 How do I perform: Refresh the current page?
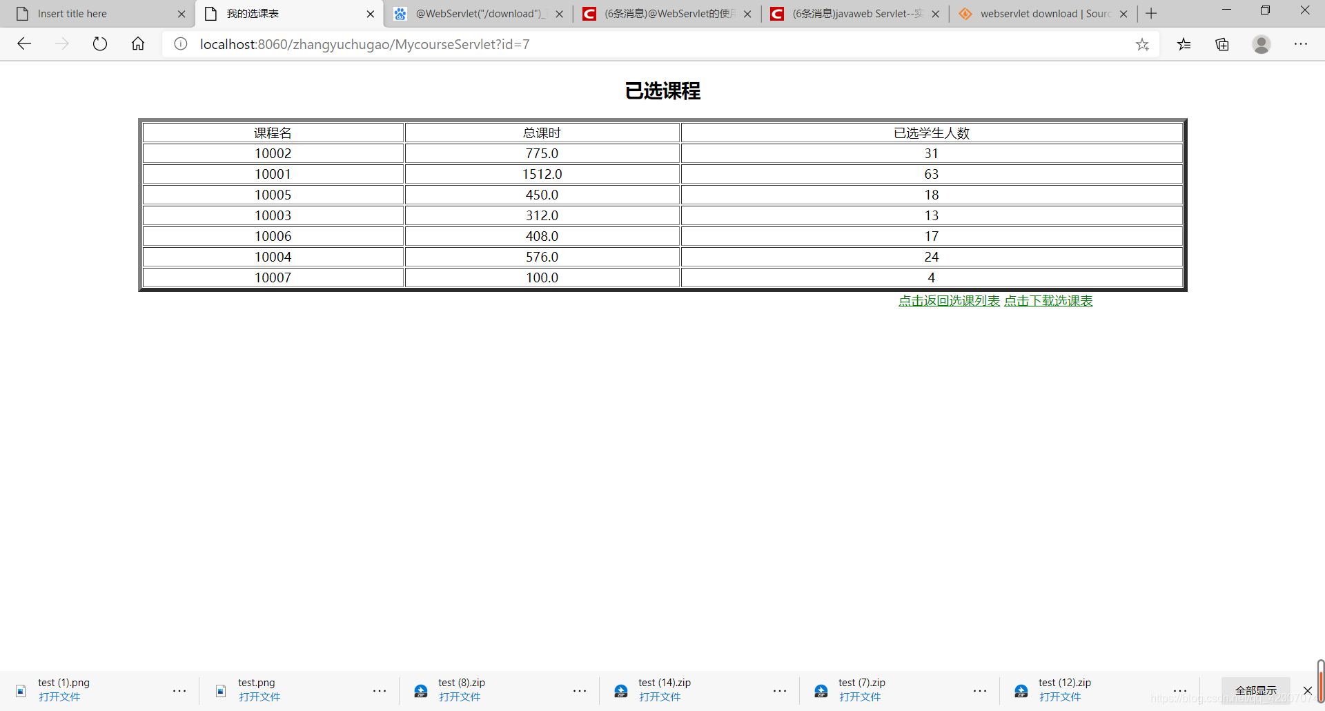point(100,44)
